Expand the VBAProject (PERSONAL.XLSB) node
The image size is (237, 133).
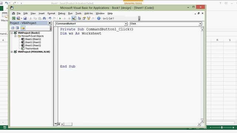(11, 52)
